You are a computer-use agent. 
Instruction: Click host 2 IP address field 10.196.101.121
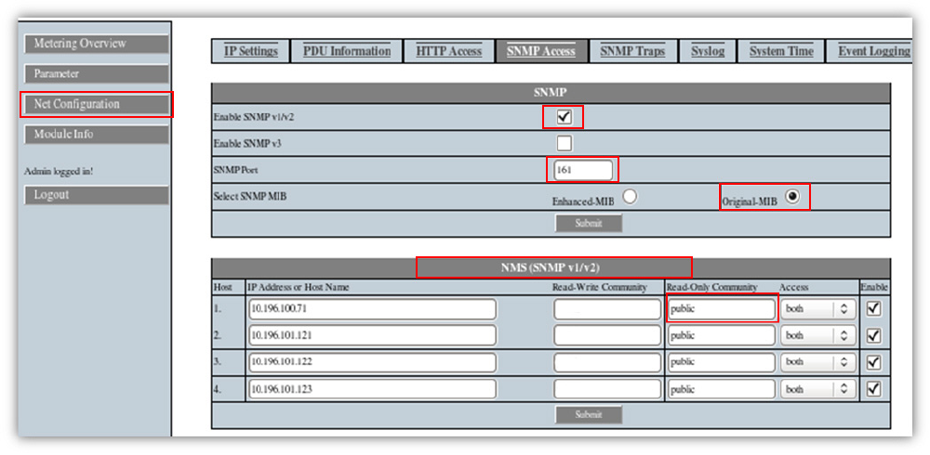coord(373,335)
